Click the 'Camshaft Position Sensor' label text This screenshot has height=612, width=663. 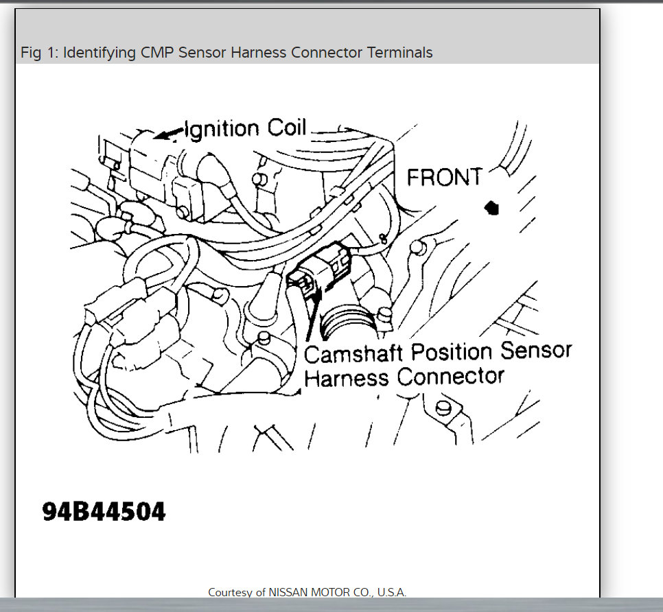coord(438,353)
